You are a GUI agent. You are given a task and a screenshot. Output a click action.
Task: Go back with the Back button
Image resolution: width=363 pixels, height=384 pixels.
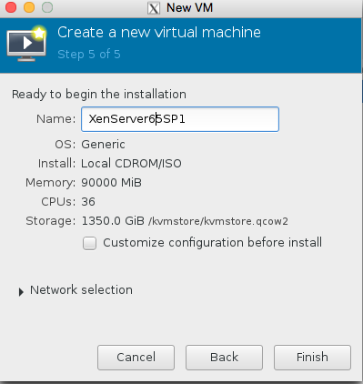pos(224,358)
